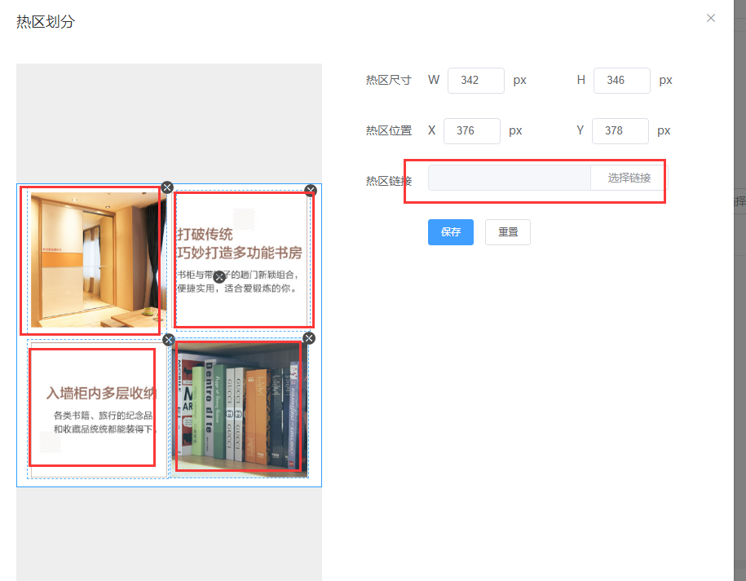Select the wardrobe room image hotspot
This screenshot has height=581, width=746.
(95, 259)
